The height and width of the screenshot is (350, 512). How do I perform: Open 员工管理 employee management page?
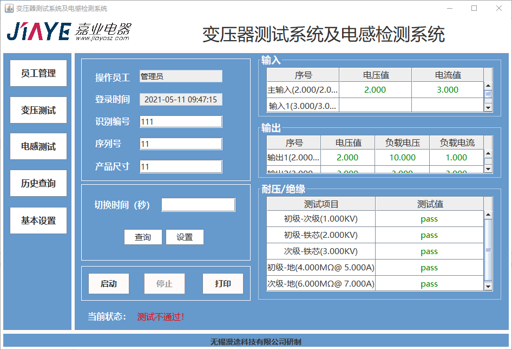[x=38, y=73]
